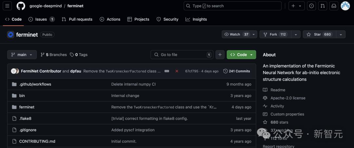Switch to the Actions tab

tap(110, 19)
